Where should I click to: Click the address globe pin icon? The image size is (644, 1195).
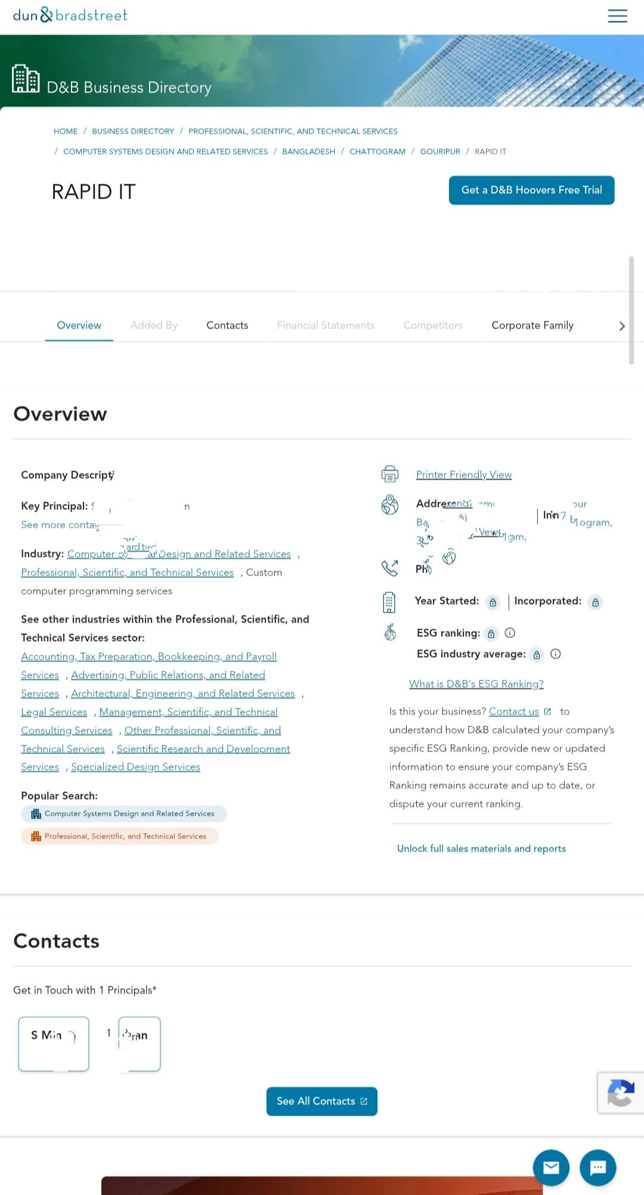click(x=390, y=504)
